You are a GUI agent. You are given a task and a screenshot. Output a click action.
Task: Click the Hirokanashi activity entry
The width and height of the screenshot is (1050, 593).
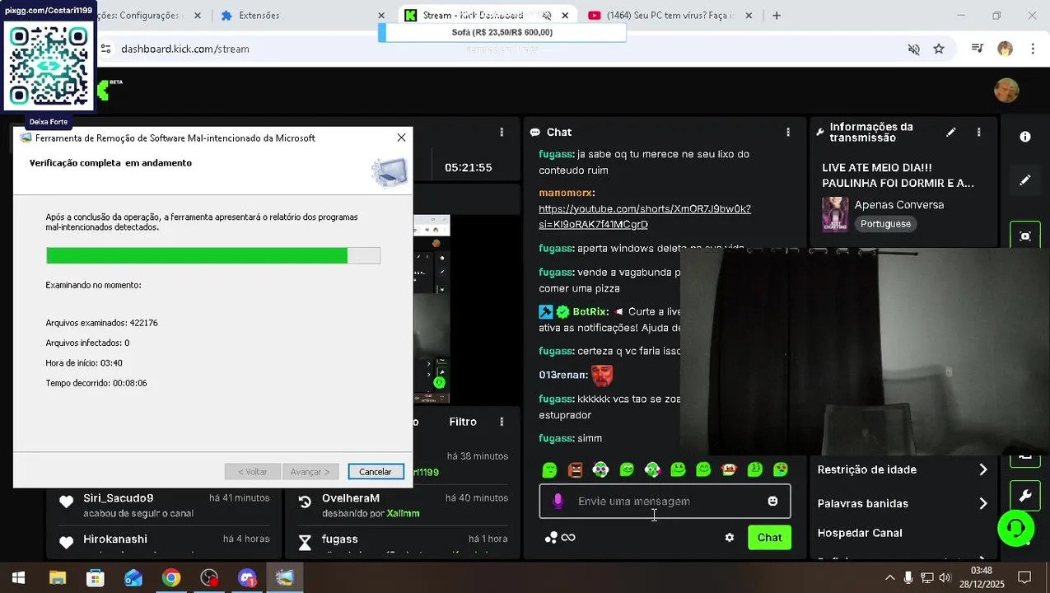165,541
